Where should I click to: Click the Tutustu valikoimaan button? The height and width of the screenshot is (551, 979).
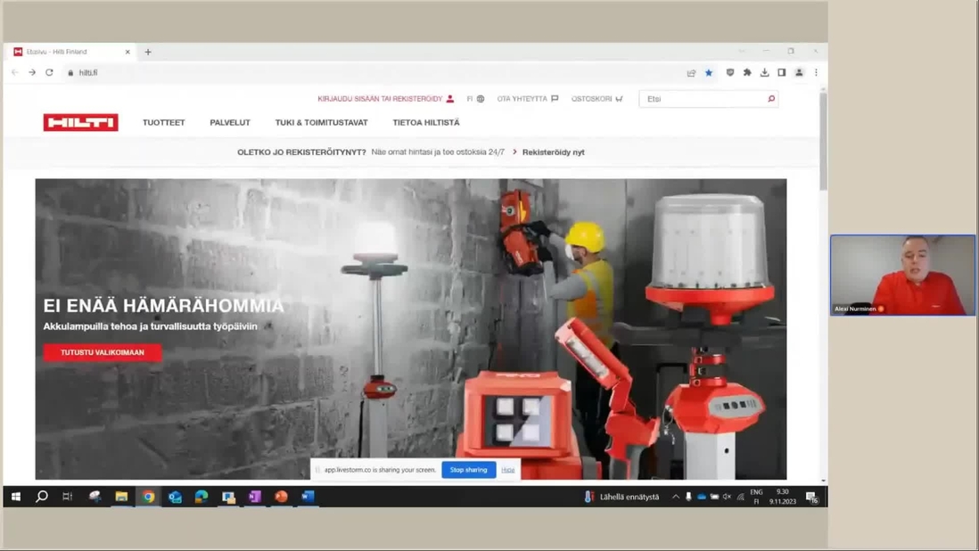coord(103,352)
